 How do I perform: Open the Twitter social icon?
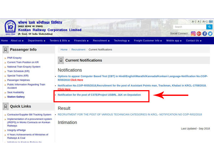tap(210, 34)
